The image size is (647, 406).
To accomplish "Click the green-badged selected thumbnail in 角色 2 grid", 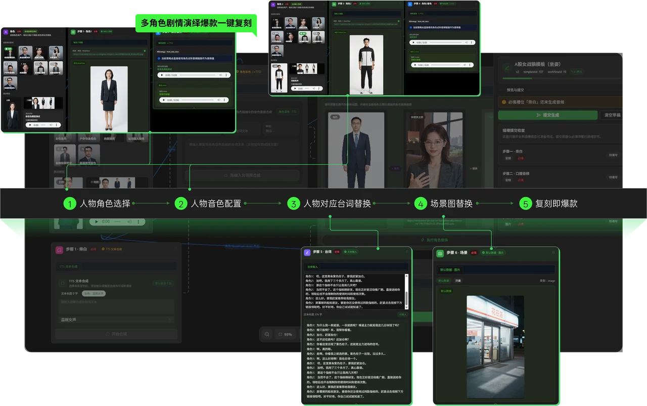I will click(x=304, y=37).
